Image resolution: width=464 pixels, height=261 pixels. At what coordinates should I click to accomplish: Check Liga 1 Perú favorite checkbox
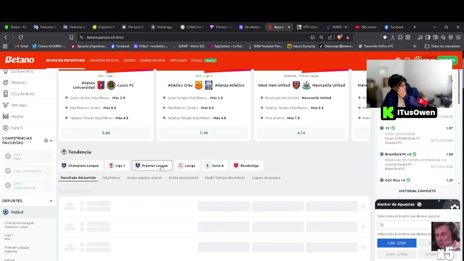(x=47, y=156)
